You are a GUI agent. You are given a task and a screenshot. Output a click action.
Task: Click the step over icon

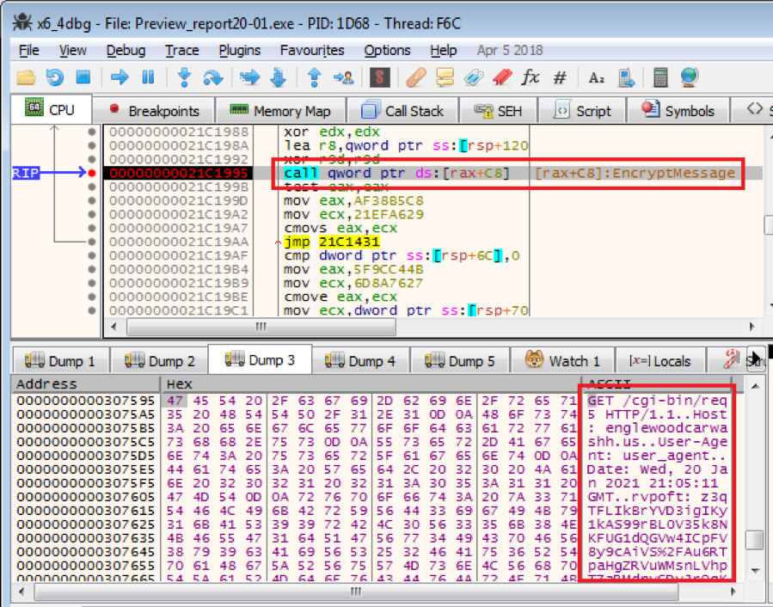[x=212, y=78]
